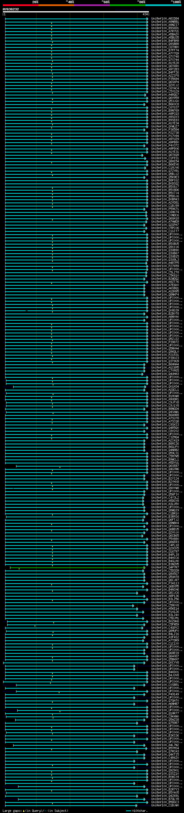The width and height of the screenshot is (184, 813).
Task: Select hit label UniRef100_B2YI24
Action: point(165,479)
